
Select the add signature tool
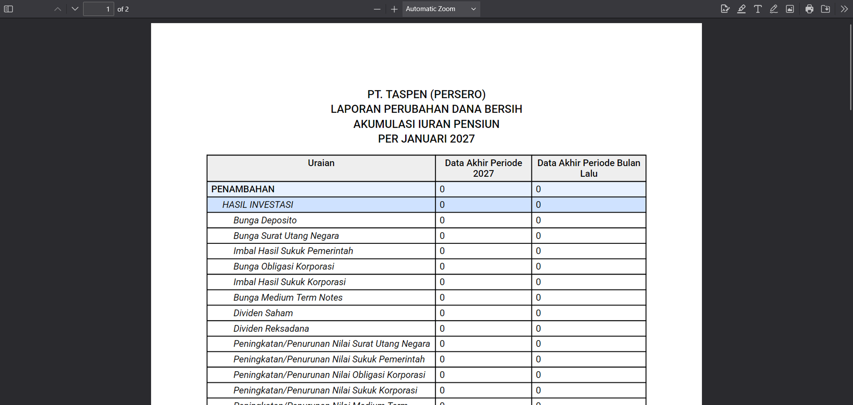point(725,9)
